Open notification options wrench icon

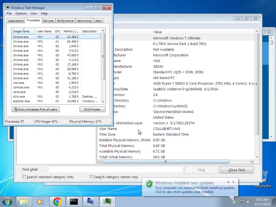pos(228,182)
